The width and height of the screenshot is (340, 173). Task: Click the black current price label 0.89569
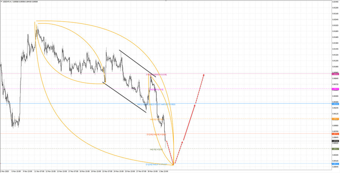[335, 141]
